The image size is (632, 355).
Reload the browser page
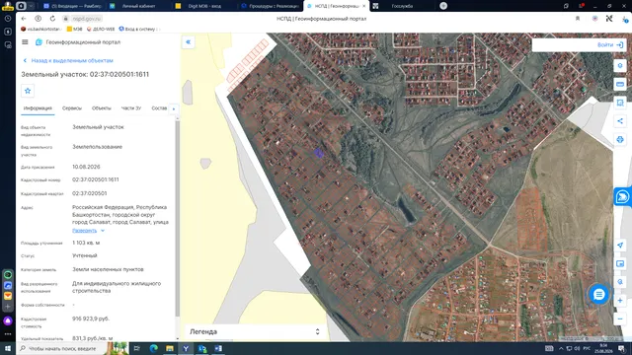[x=52, y=19]
